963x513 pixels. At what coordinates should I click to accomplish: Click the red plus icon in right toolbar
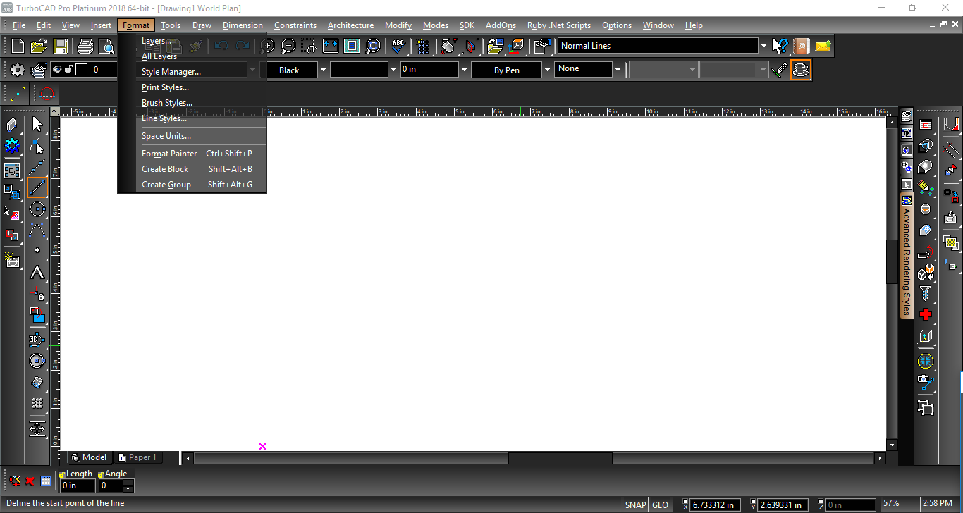pos(926,314)
